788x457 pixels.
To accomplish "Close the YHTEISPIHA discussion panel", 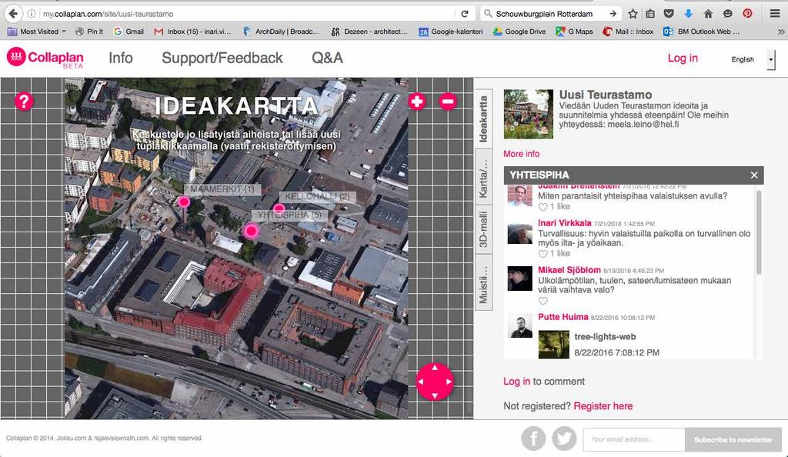I will coord(754,175).
